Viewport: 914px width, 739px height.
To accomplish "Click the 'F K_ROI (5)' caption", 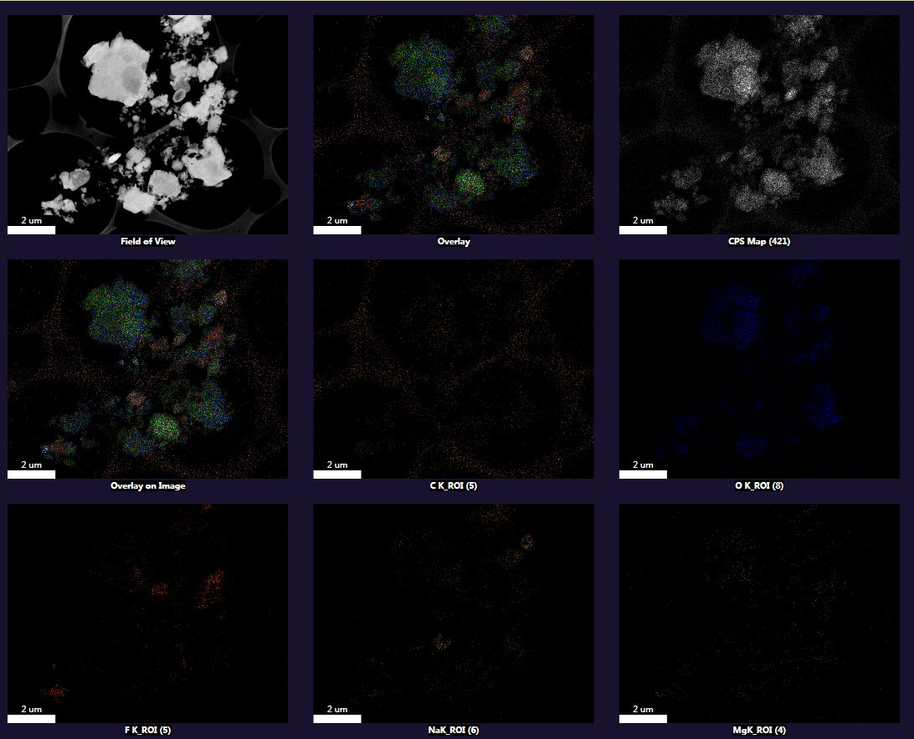I will 148,730.
